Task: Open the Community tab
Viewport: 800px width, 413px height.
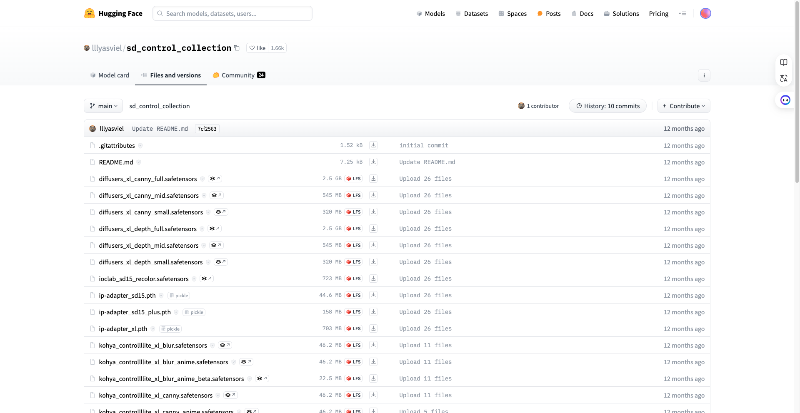Action: [x=239, y=75]
